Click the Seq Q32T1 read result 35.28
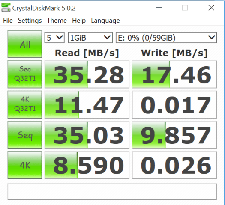Screen dimensions: 225x205 click(87, 74)
